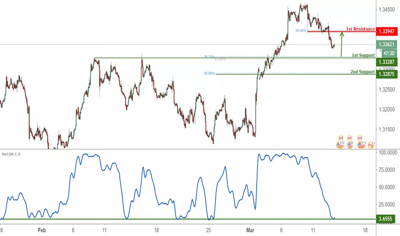400x236 pixels.
Task: Click the Mar date on time axis
Action: point(250,230)
